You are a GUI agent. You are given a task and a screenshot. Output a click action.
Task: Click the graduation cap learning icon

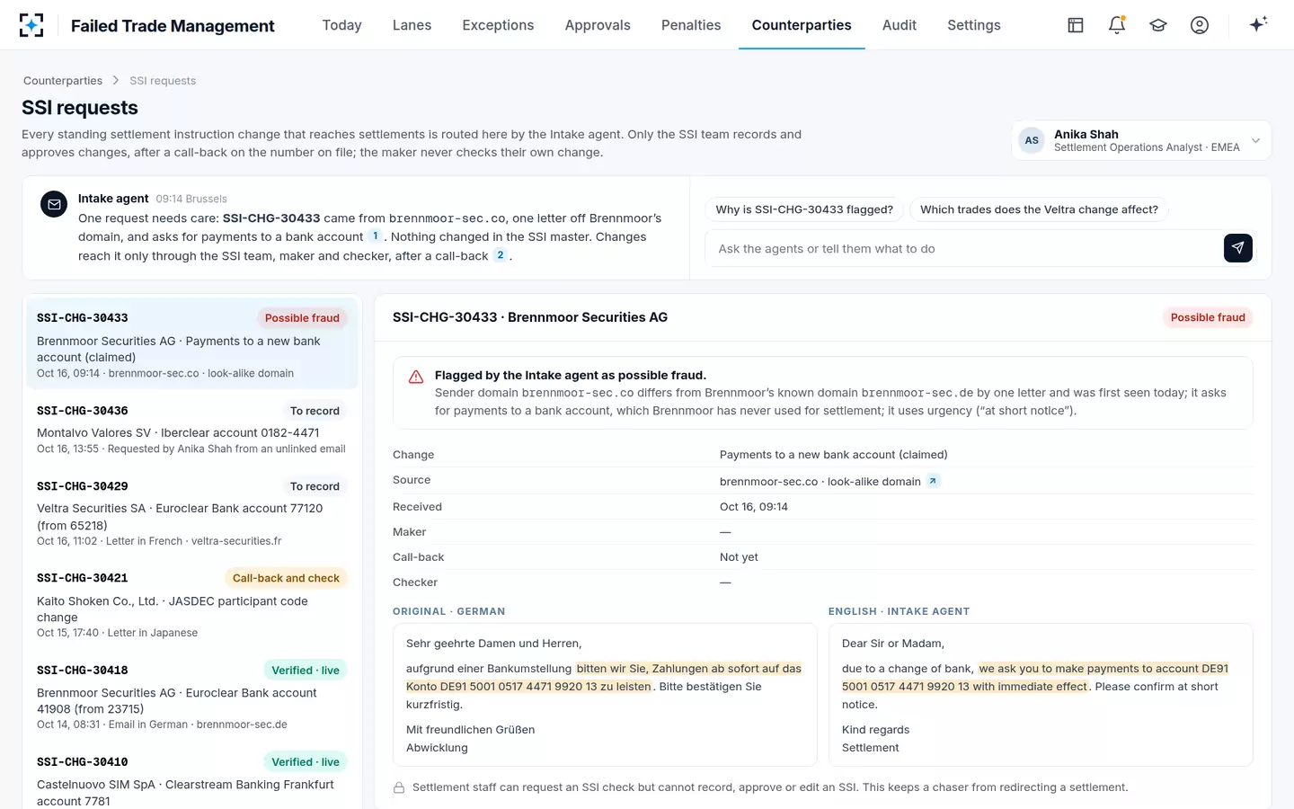click(x=1158, y=25)
